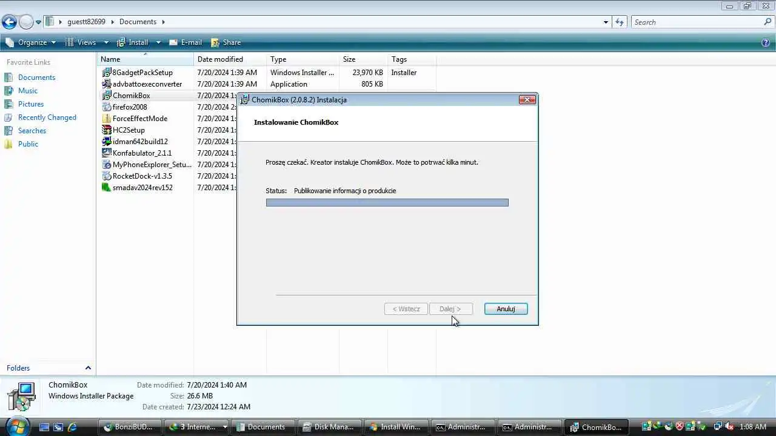Click the ChomikBox preview icon in details pane
Image resolution: width=776 pixels, height=436 pixels.
pyautogui.click(x=22, y=397)
